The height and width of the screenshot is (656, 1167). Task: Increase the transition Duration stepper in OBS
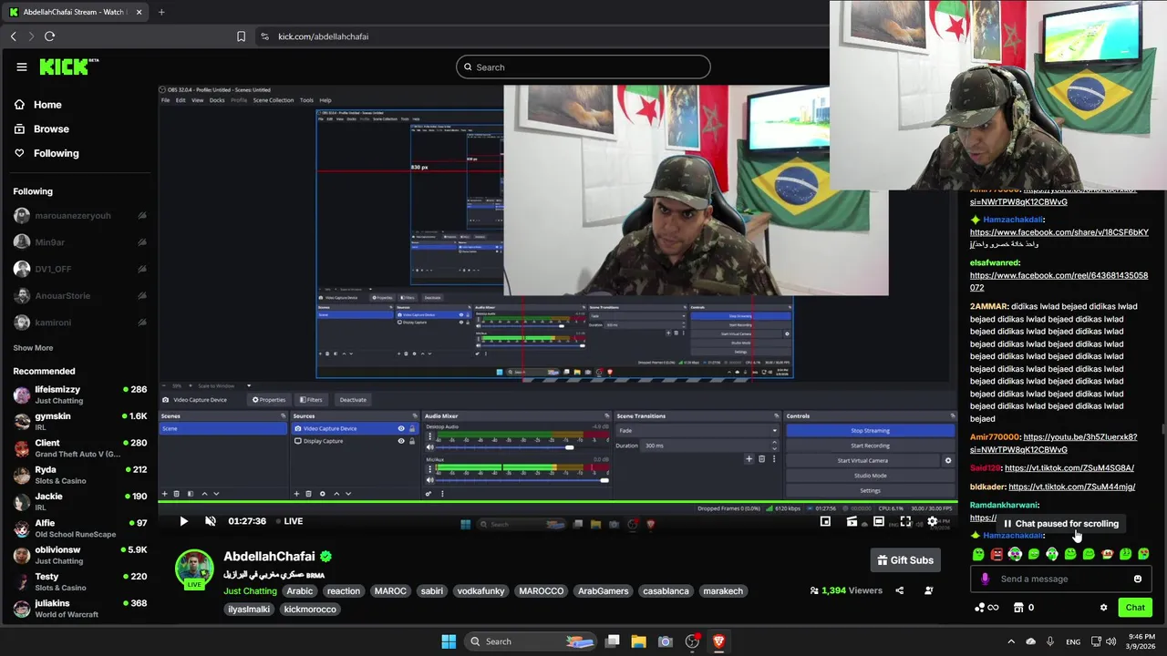774,443
